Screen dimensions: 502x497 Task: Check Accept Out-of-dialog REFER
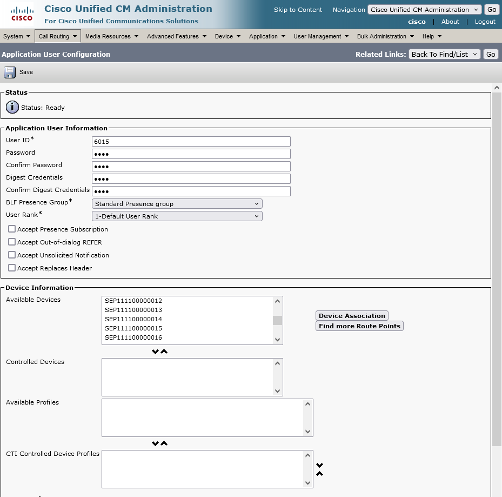[12, 242]
